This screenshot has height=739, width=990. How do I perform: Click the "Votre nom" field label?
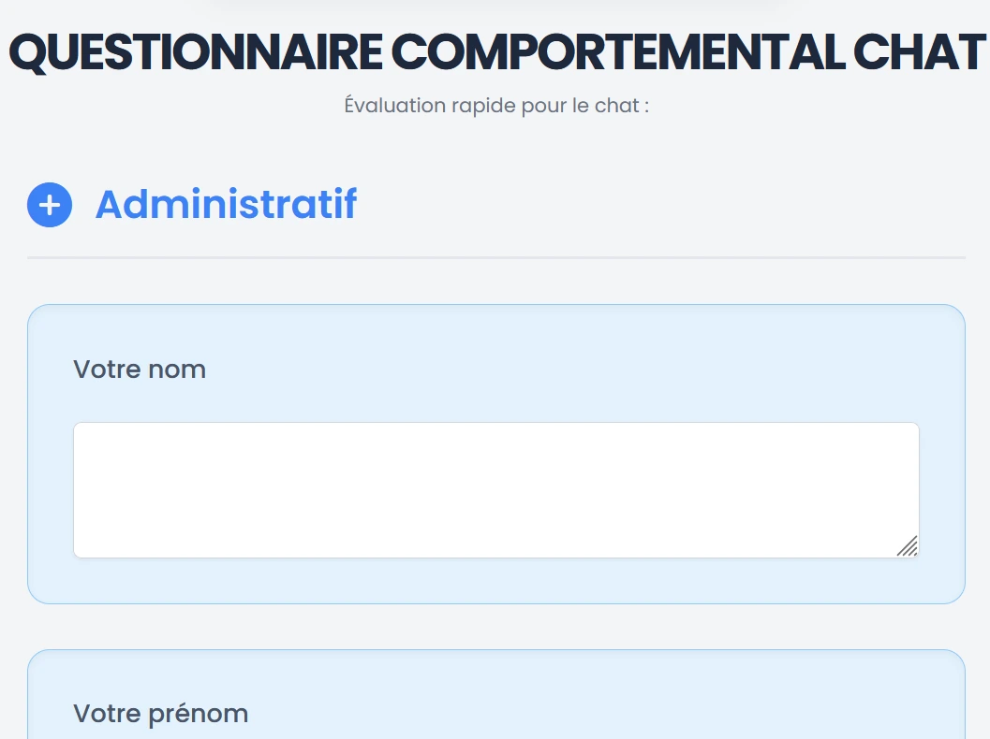[140, 369]
